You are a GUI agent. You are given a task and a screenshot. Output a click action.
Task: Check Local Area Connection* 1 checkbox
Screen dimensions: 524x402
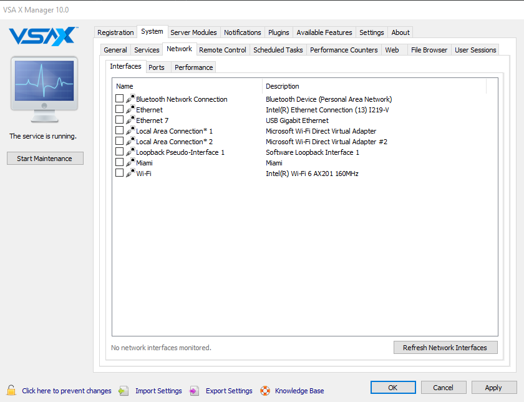pyautogui.click(x=119, y=130)
